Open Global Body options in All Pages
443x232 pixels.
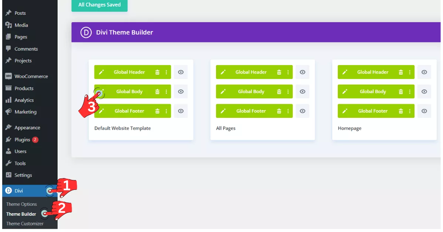pyautogui.click(x=288, y=92)
